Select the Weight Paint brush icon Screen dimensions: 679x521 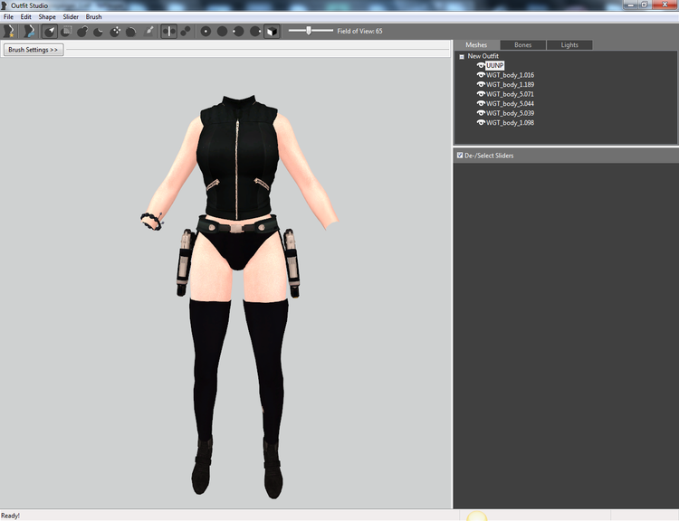(x=148, y=31)
